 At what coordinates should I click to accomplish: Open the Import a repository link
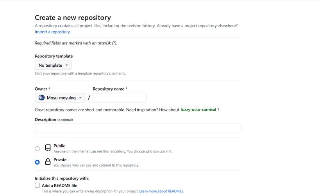click(x=53, y=32)
